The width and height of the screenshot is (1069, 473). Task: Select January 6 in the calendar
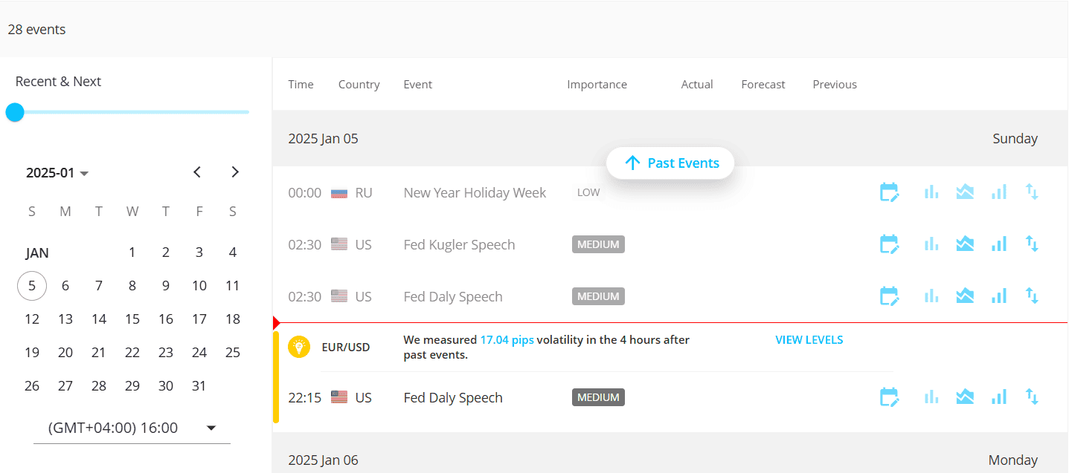65,286
